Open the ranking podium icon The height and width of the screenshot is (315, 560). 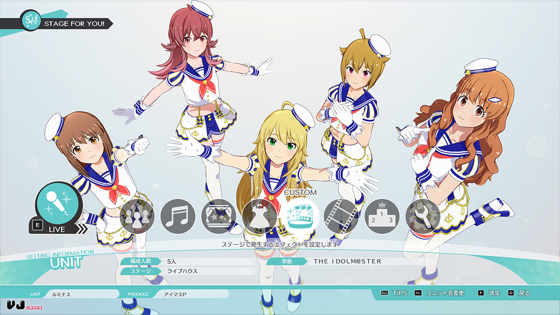pos(382,217)
